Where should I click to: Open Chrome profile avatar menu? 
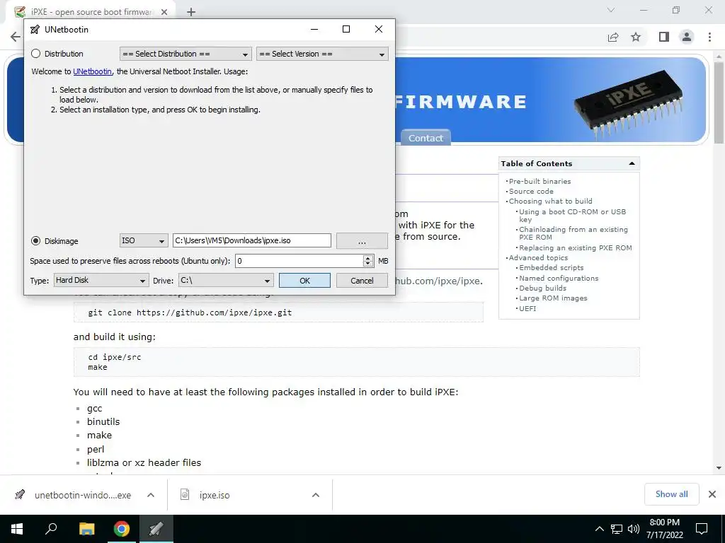(687, 37)
